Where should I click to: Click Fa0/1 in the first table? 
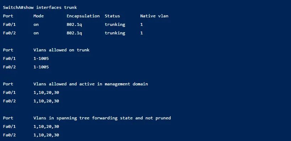pos(9,24)
